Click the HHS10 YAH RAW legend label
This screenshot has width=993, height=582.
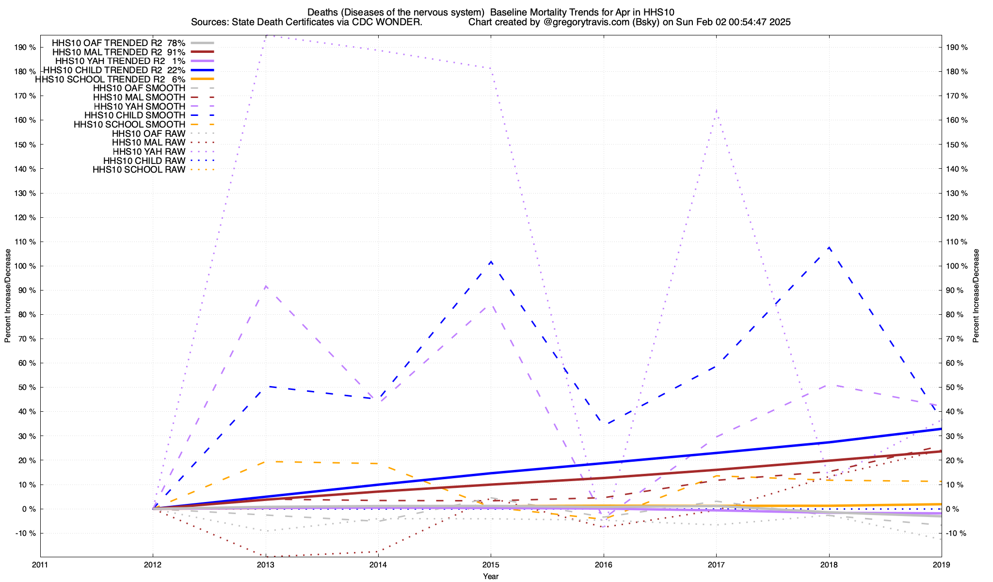pyautogui.click(x=149, y=152)
